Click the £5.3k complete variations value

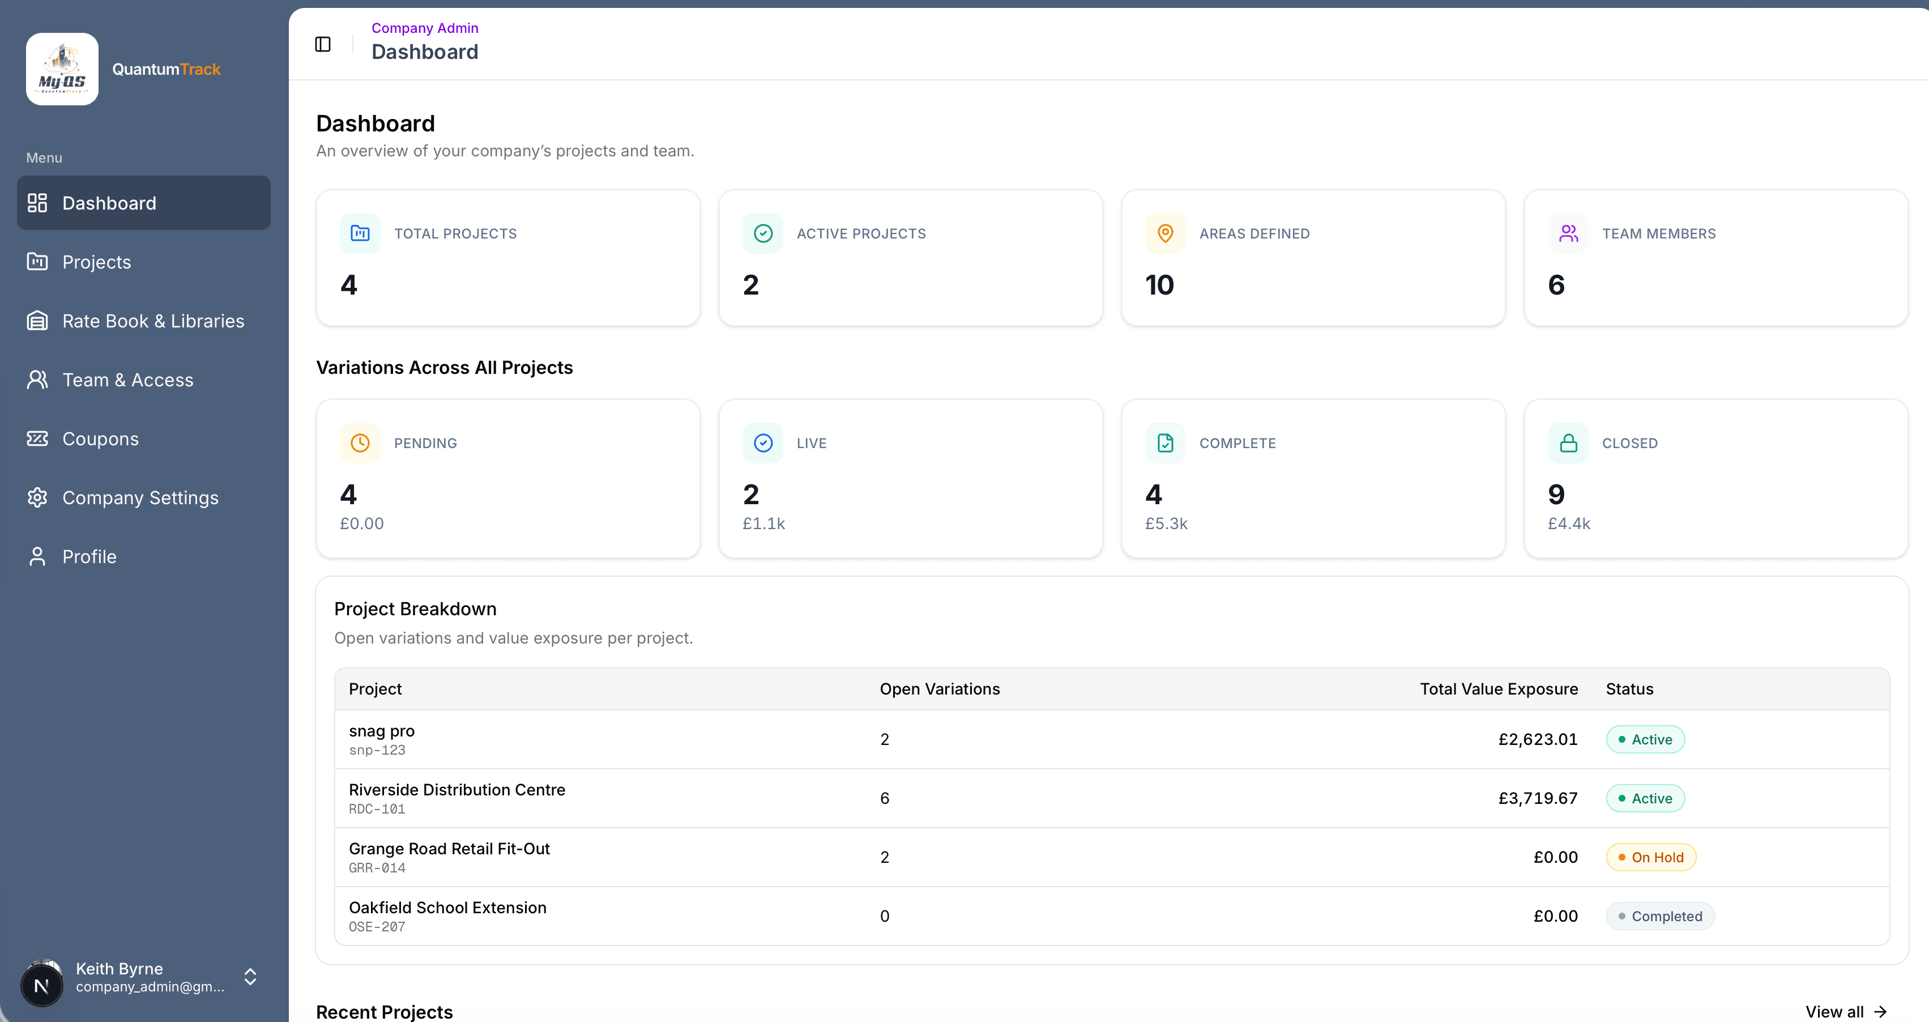click(x=1166, y=523)
